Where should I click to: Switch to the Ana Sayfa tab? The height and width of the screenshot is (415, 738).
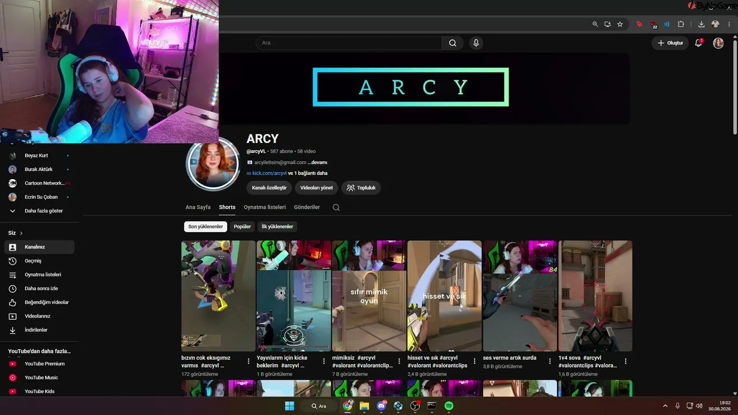[198, 207]
